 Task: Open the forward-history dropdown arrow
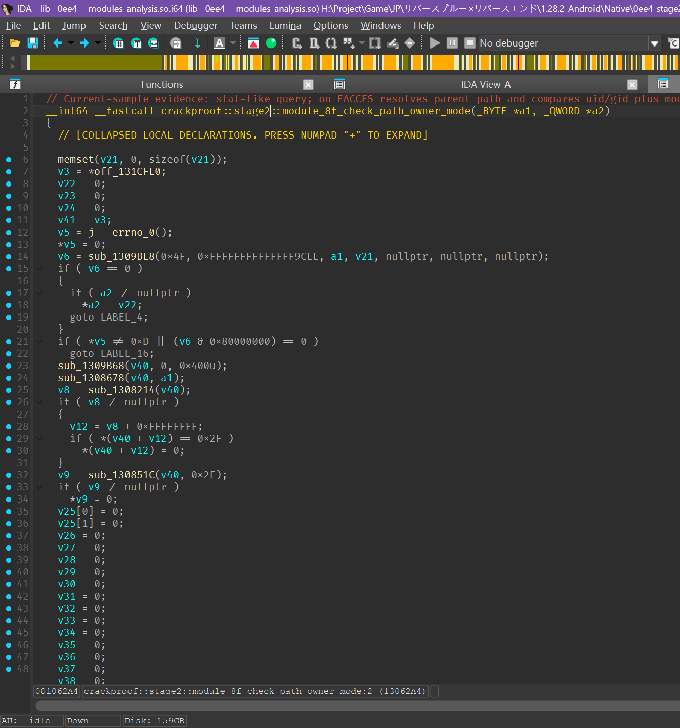pos(98,43)
